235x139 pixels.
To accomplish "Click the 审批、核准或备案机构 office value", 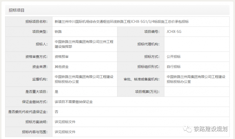I will [x=196, y=79].
